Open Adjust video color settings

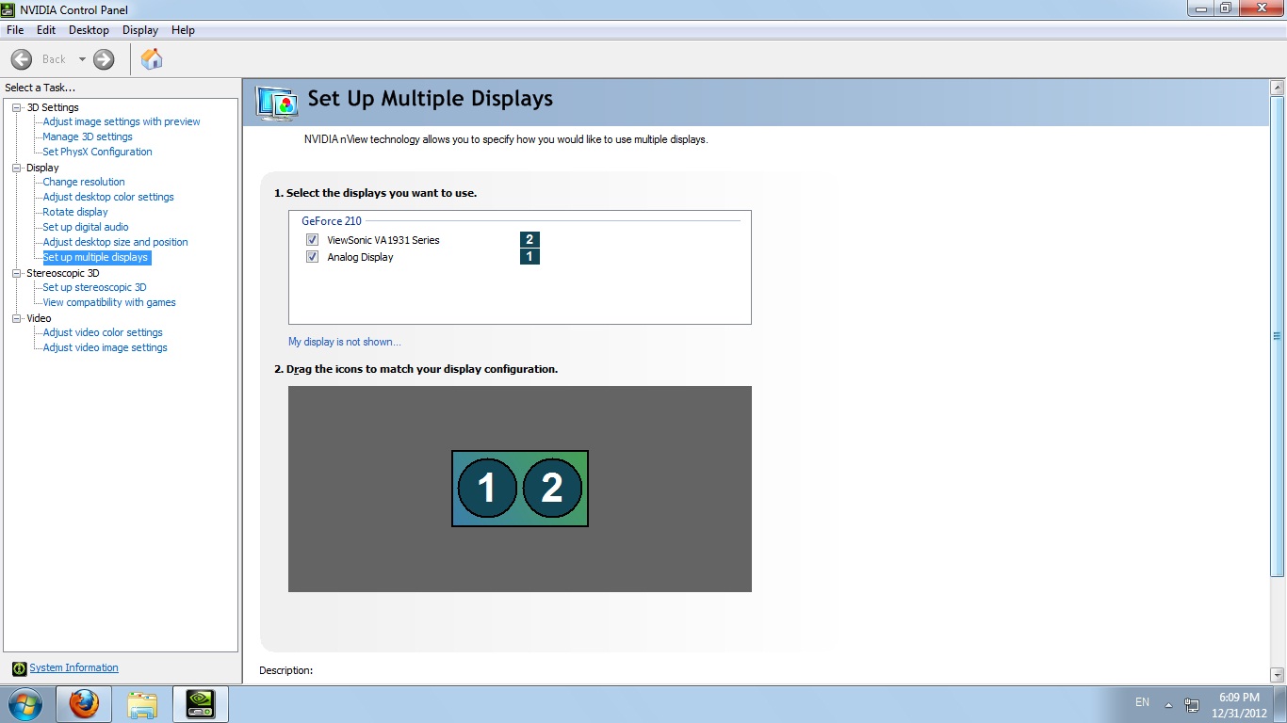click(x=103, y=332)
